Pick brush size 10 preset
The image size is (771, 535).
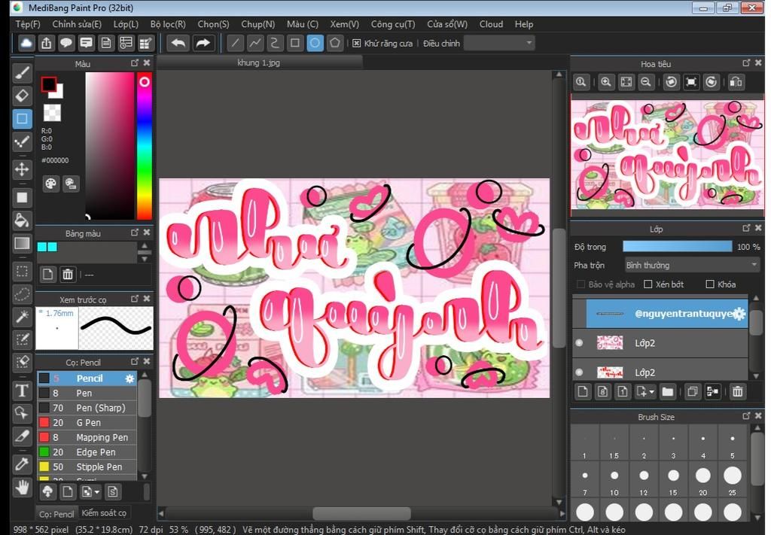pos(614,480)
